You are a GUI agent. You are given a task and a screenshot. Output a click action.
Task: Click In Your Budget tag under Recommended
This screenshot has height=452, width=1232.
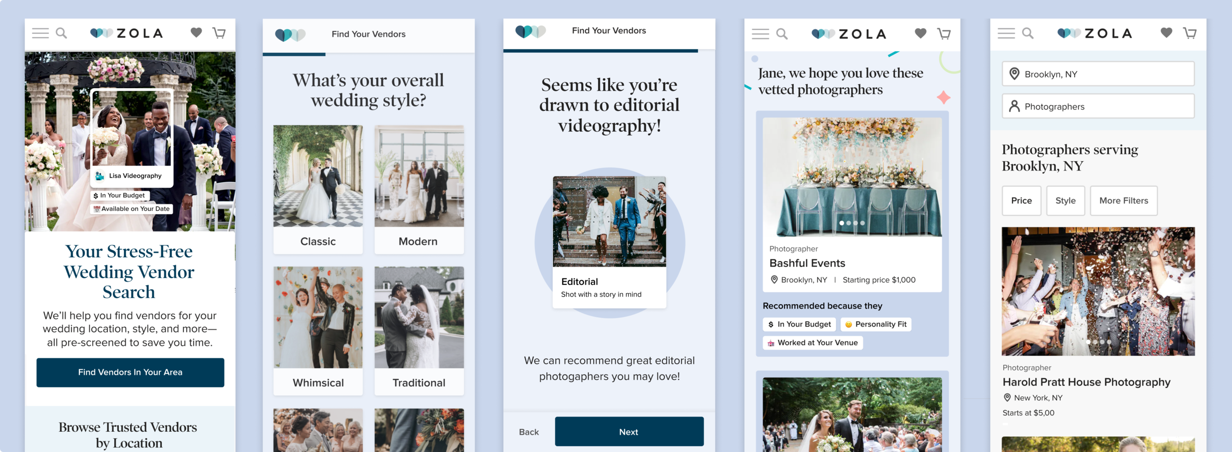pos(799,324)
